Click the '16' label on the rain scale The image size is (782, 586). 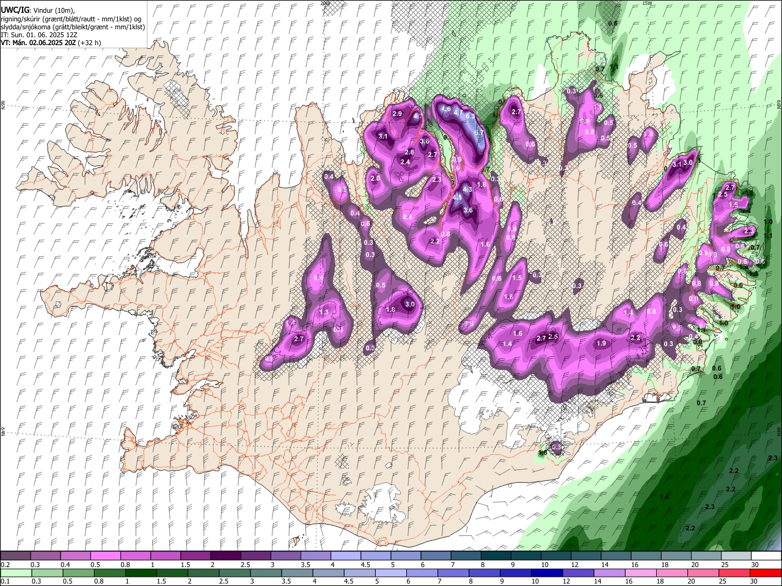(x=629, y=581)
